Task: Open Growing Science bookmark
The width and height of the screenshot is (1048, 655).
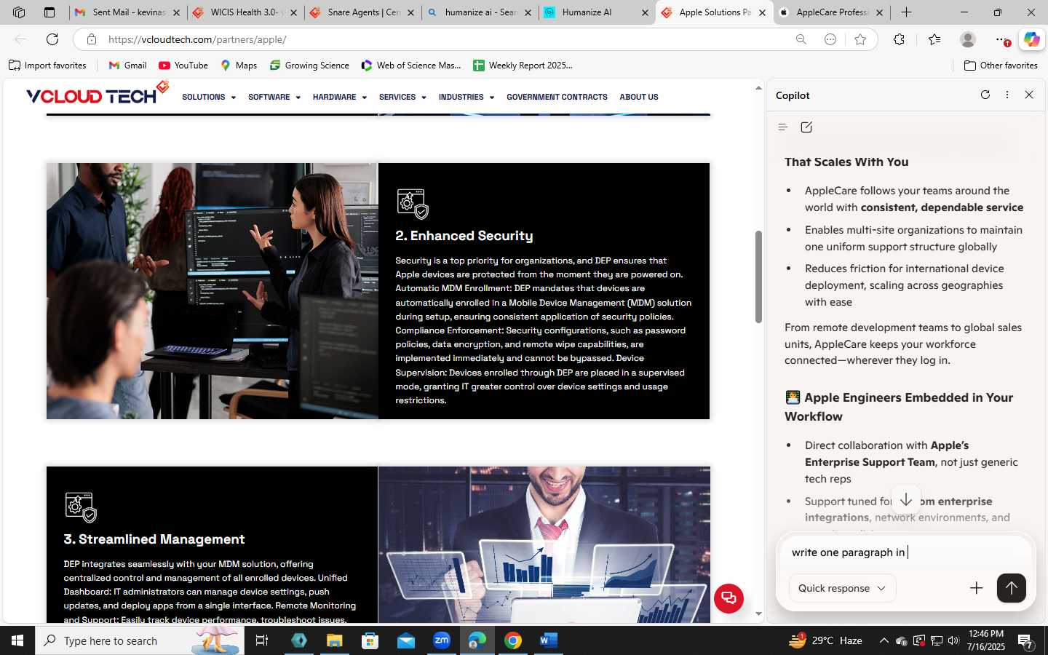Action: pos(309,65)
